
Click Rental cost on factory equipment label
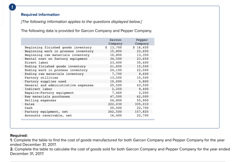pyautogui.click(x=56, y=59)
